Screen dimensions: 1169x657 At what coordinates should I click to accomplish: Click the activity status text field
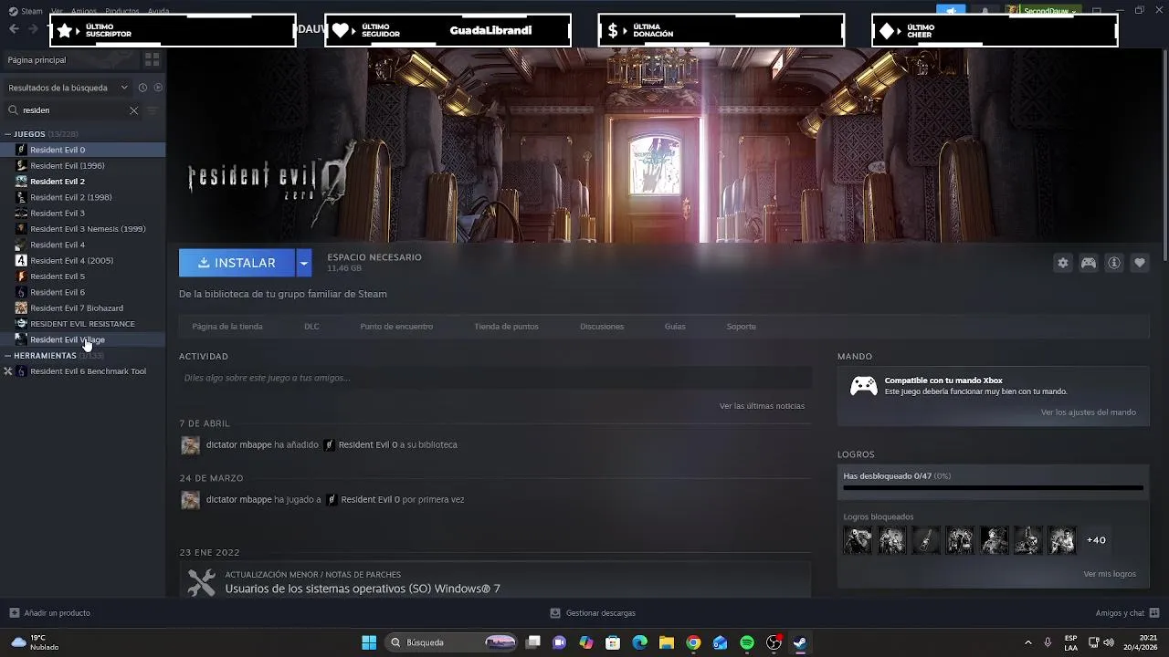click(x=495, y=378)
